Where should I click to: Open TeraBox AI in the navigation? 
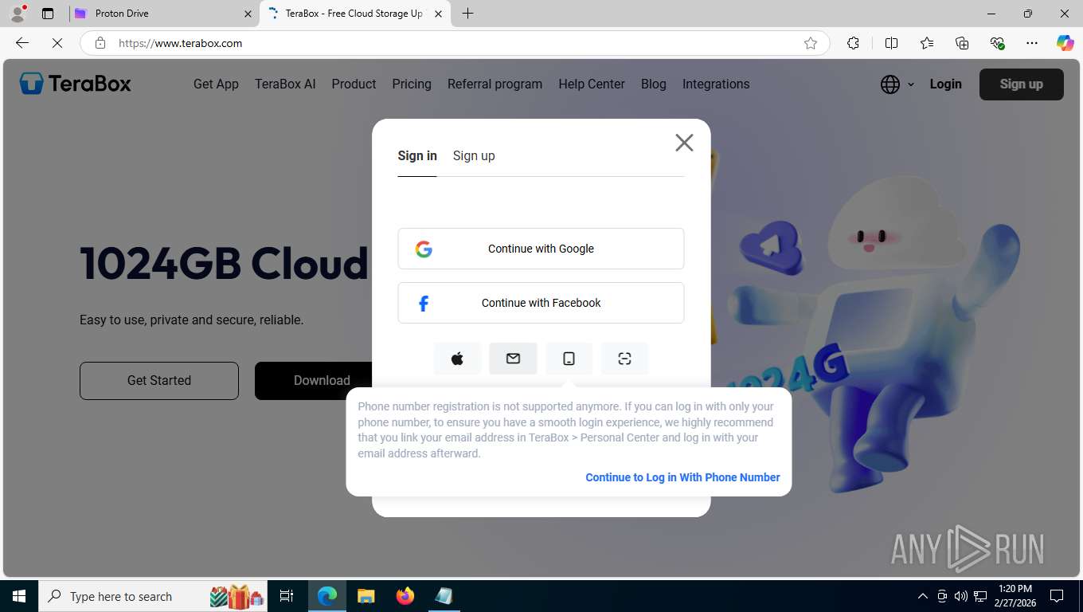285,84
